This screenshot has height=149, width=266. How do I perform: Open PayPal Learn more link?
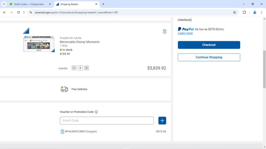[185, 33]
